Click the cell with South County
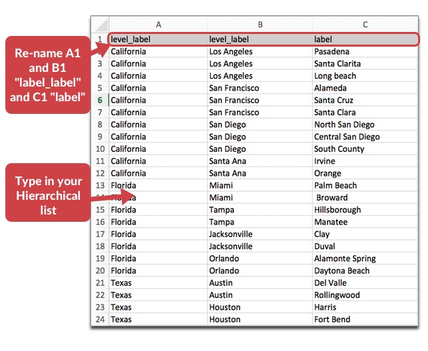 pyautogui.click(x=365, y=149)
